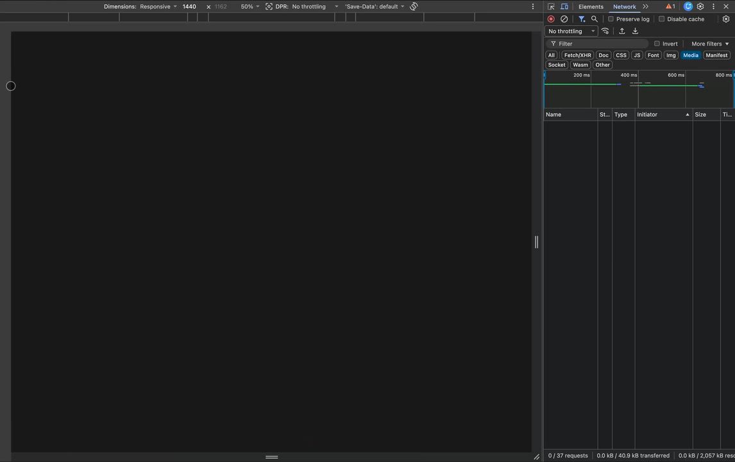Open device toolbar more options menu
Viewport: 735px width, 462px height.
coord(532,6)
